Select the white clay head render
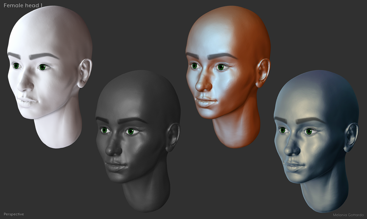This screenshot has width=367, height=219. [49, 77]
